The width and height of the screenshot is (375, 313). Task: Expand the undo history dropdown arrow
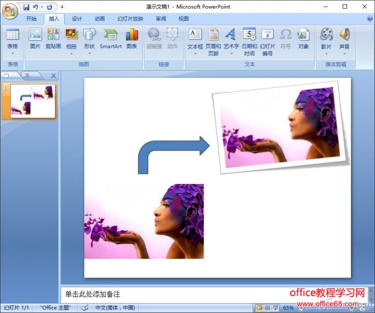(42, 7)
